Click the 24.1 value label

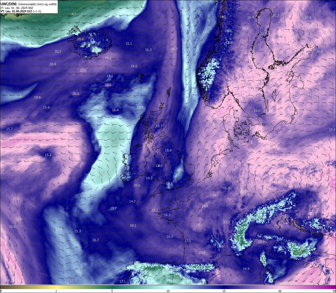[x=108, y=58]
